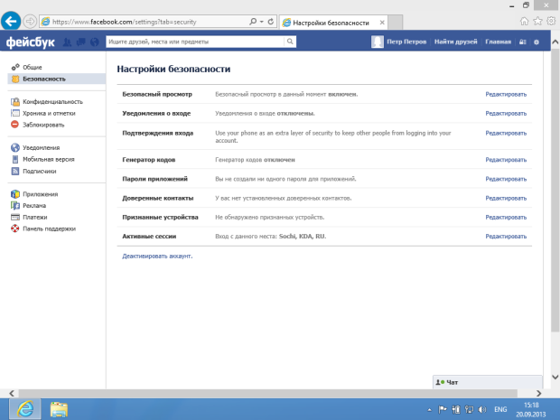Show hidden tray icons arrow
The image size is (560, 420).
(x=429, y=410)
